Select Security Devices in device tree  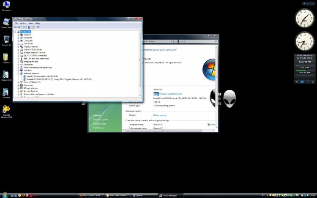(30, 91)
